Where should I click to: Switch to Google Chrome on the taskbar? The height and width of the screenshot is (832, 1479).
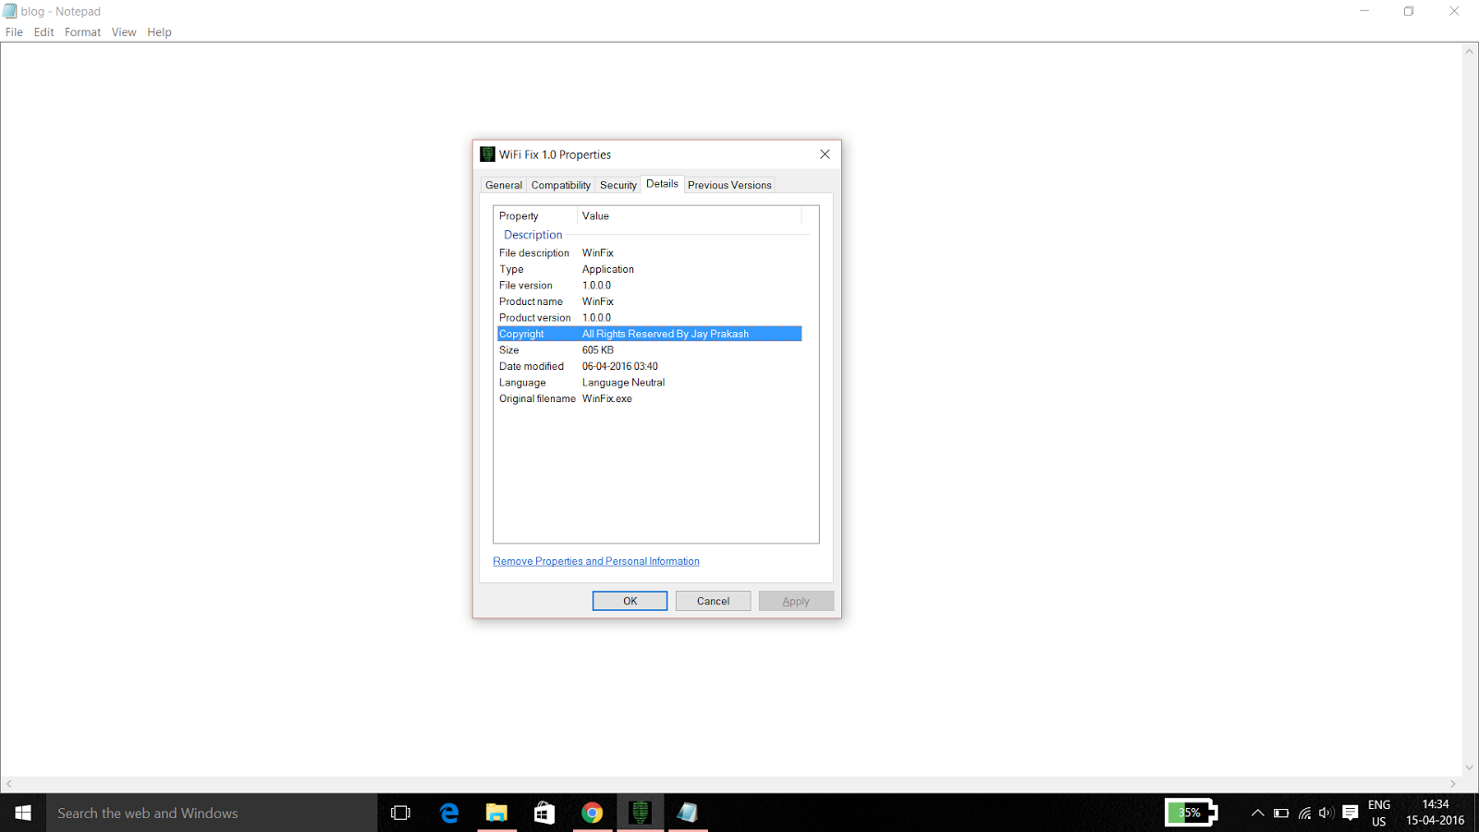(593, 813)
